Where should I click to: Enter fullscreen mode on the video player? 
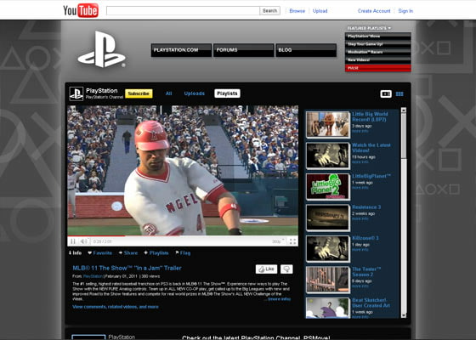(x=292, y=241)
